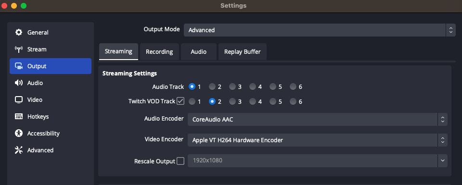The height and width of the screenshot is (185, 462).
Task: Click the Video display icon
Action: click(x=19, y=99)
